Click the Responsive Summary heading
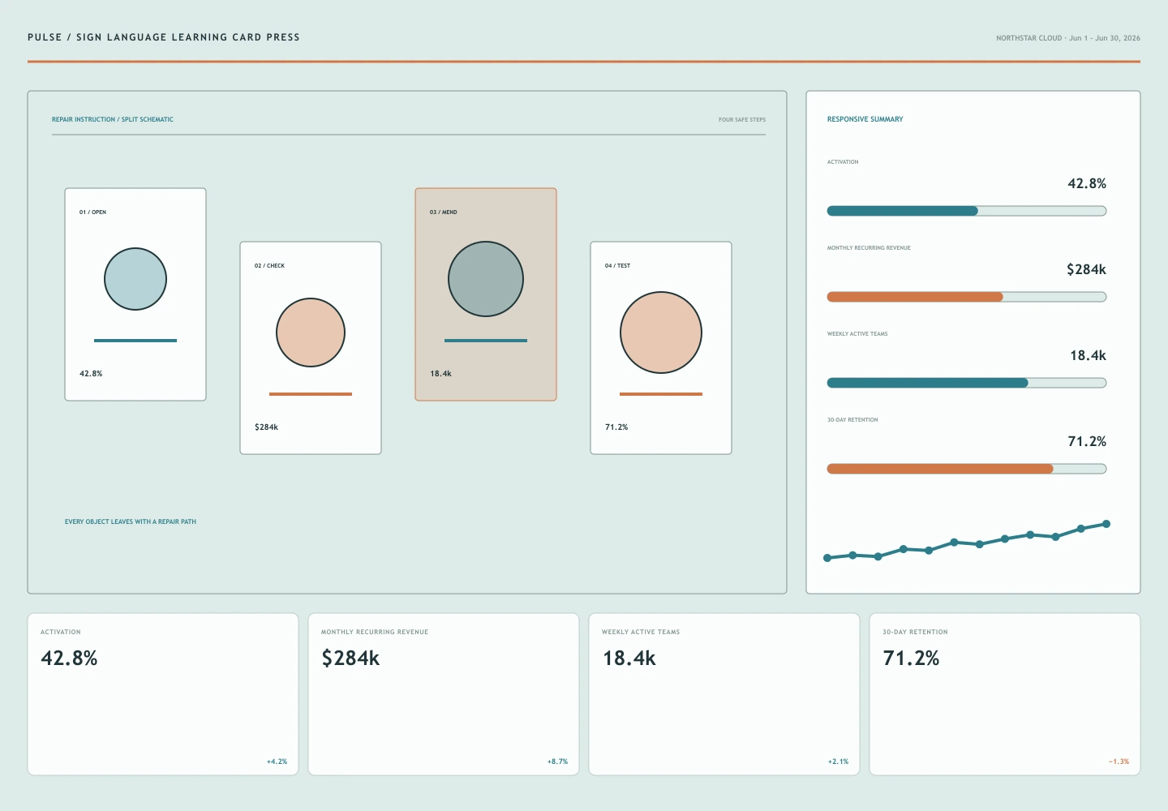 [865, 119]
